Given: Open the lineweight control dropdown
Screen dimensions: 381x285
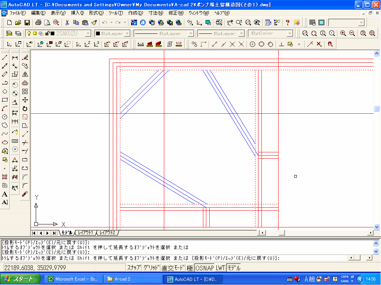Looking at the screenshot, I should click(x=242, y=33).
